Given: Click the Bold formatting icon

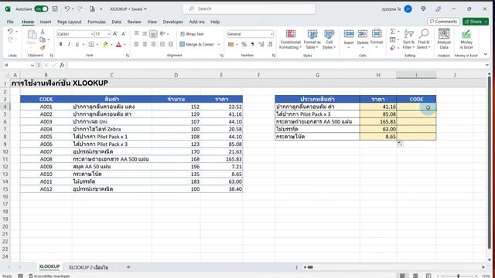Looking at the screenshot, I should [60, 45].
